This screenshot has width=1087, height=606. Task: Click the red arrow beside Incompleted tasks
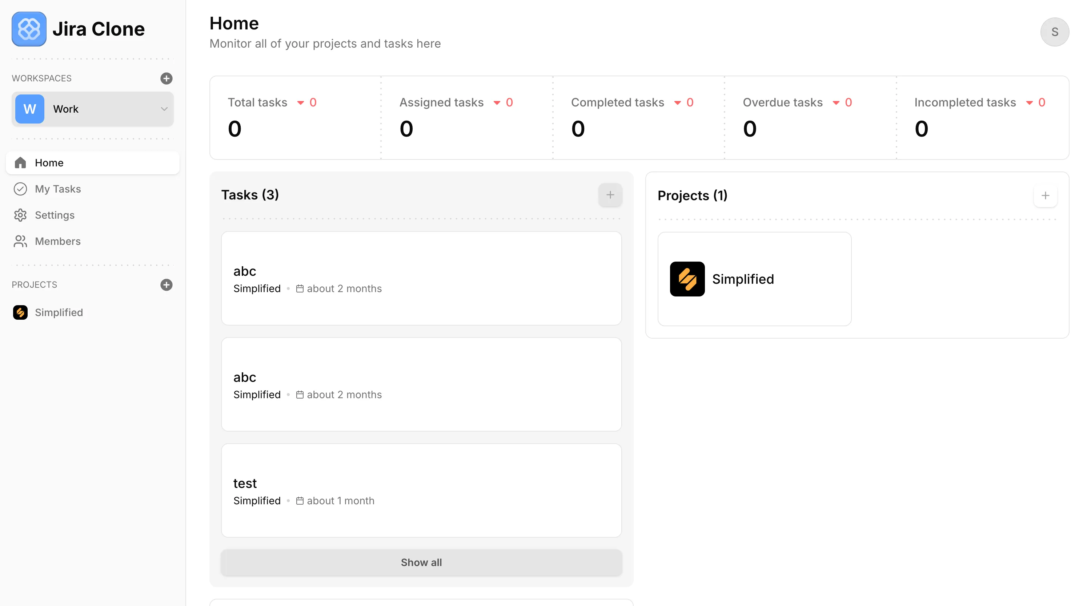pos(1028,102)
